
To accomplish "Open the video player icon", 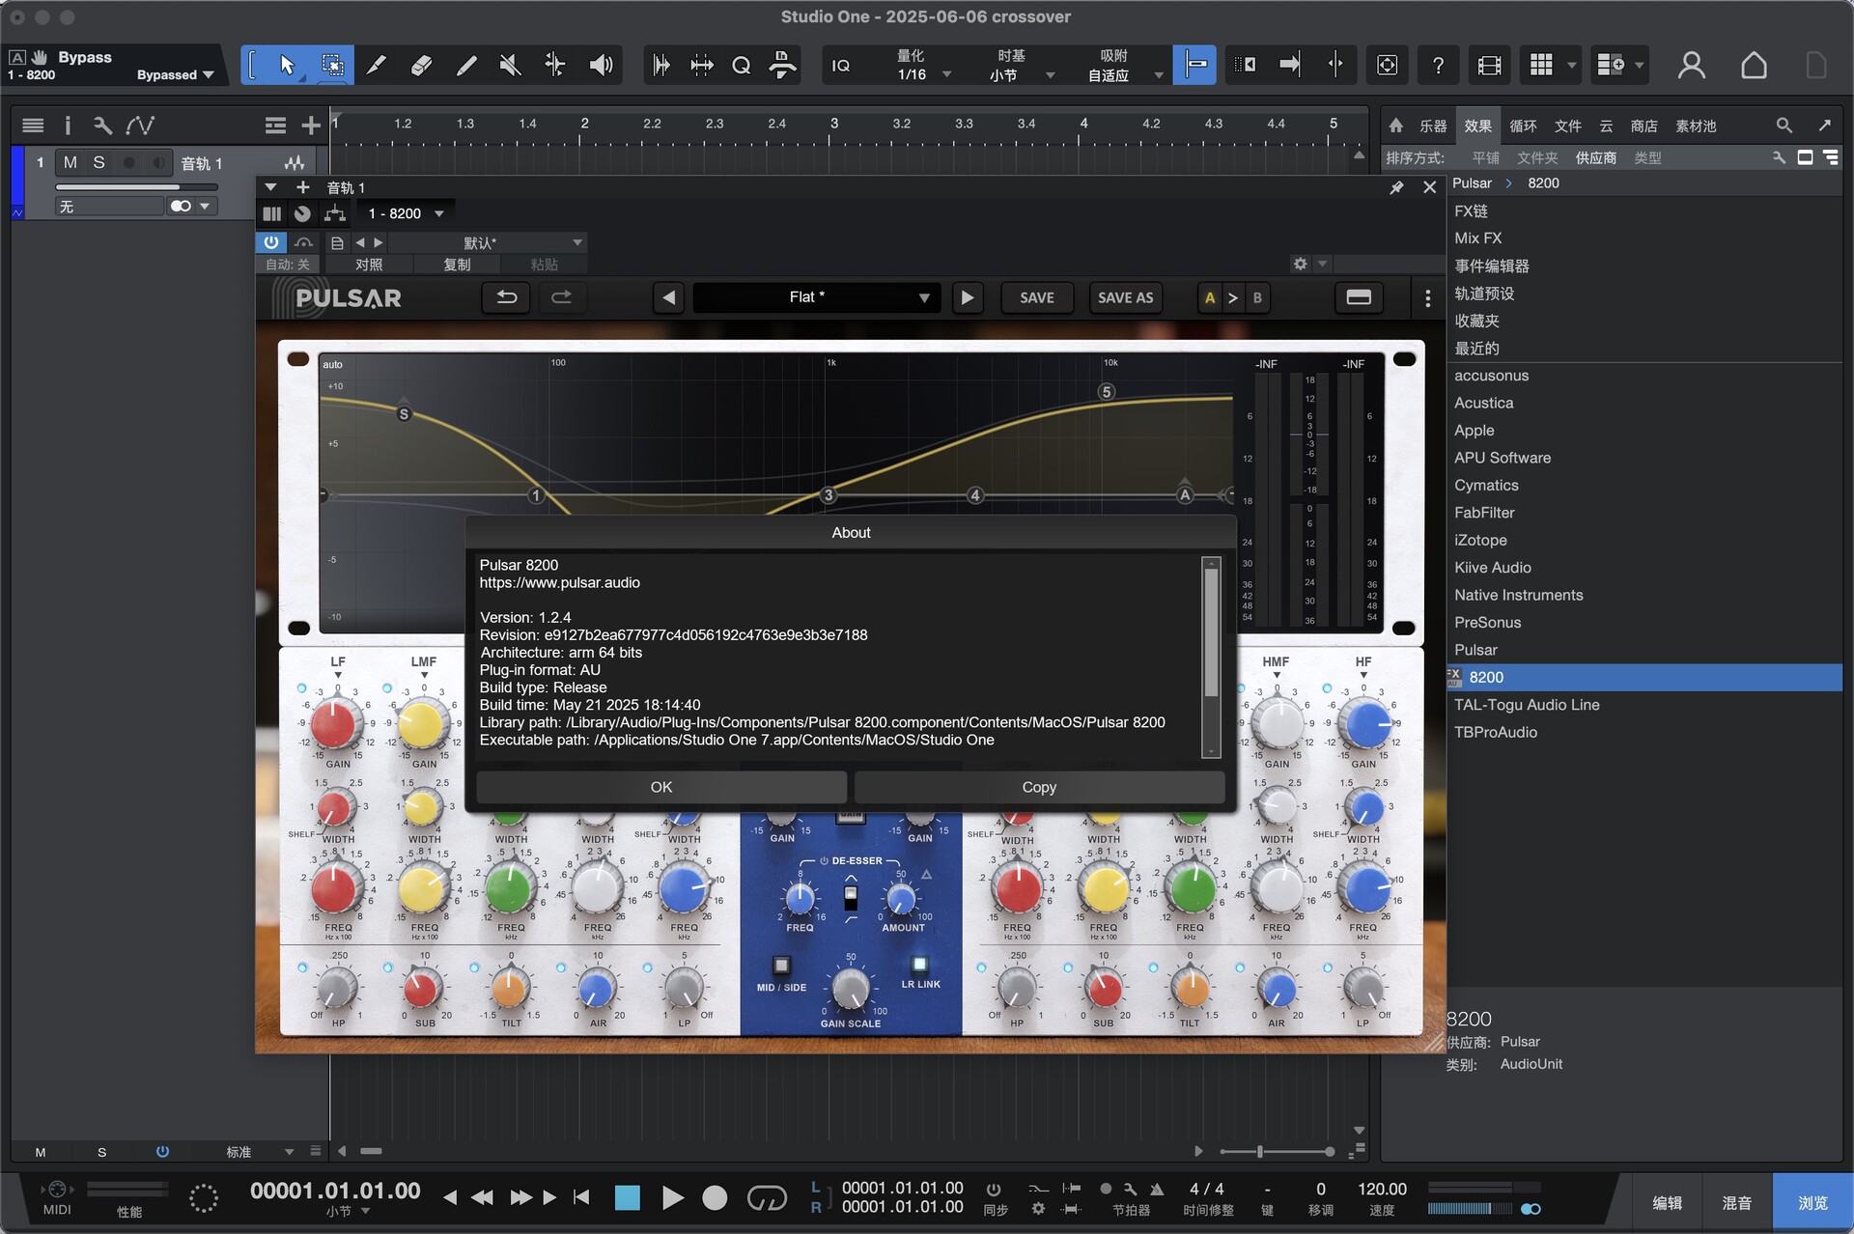I will pyautogui.click(x=1490, y=65).
